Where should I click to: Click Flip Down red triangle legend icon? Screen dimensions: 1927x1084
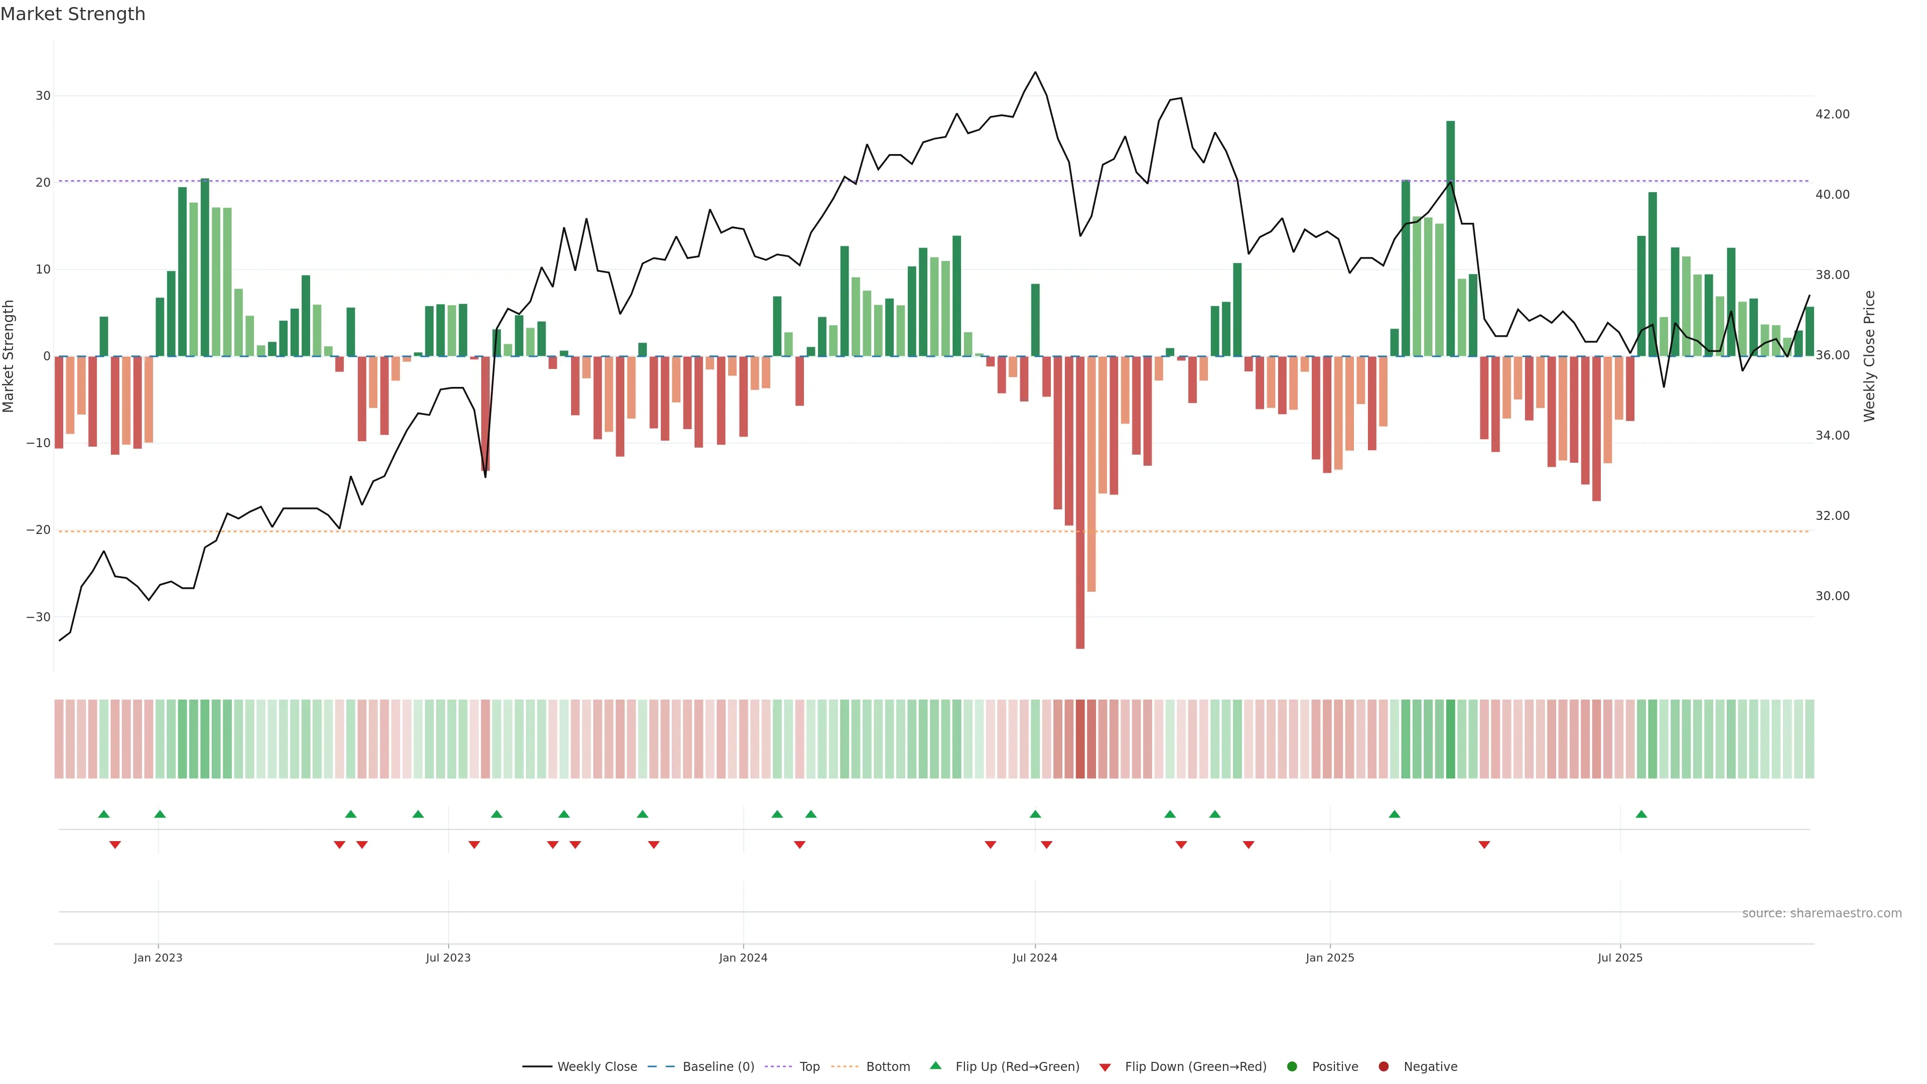pyautogui.click(x=1105, y=1067)
